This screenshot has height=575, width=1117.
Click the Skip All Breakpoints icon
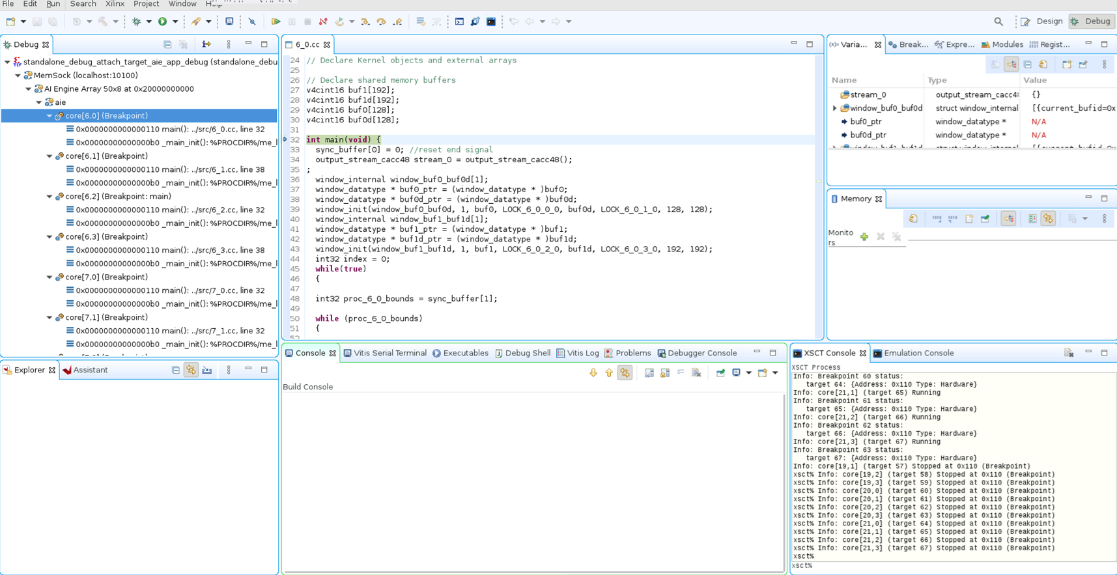coord(252,21)
